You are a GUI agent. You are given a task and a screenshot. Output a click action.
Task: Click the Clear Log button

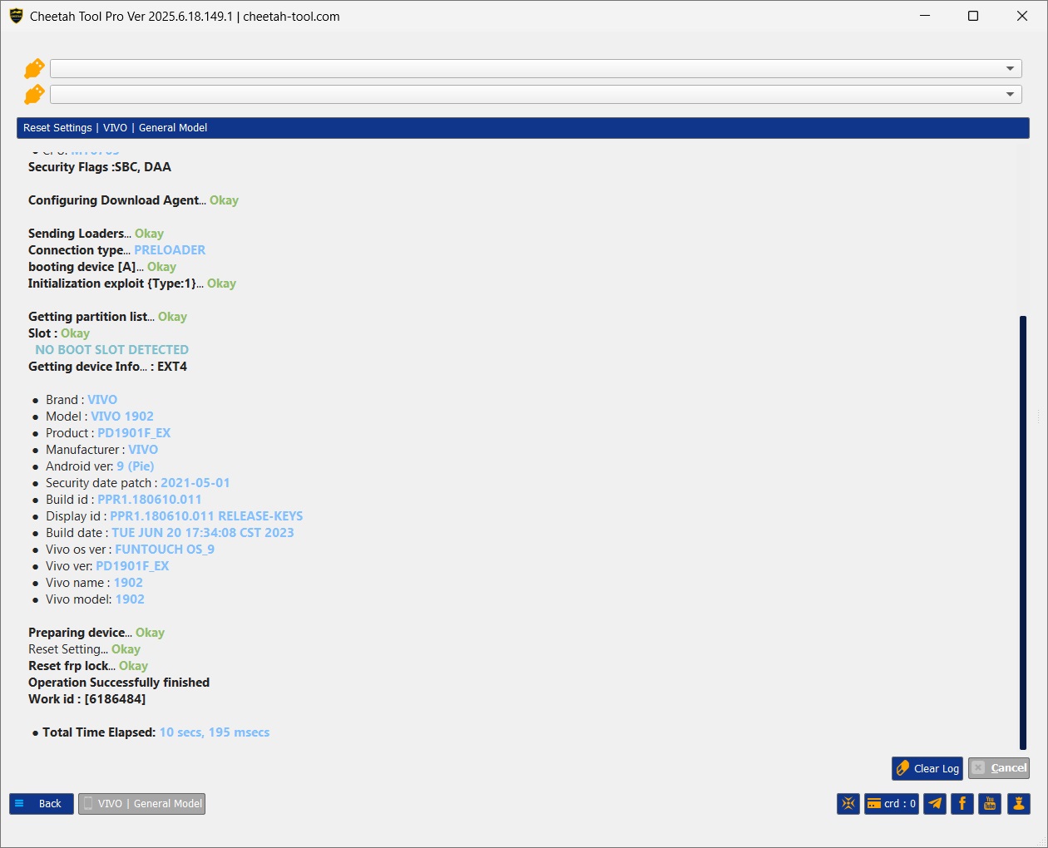927,768
